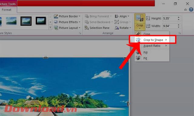Image resolution: width=194 pixels, height=116 pixels.
Task: Click the Align objects icon
Action: [x=116, y=16]
